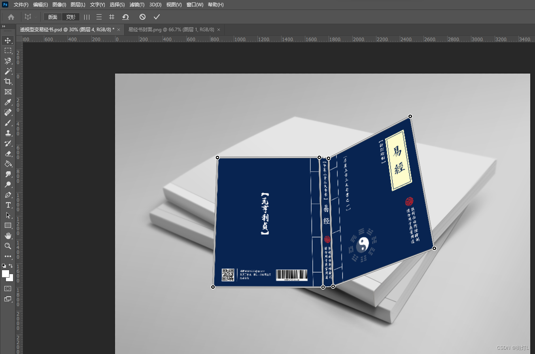Expand the toolbar with the double-arrow
Image resolution: width=535 pixels, height=354 pixels.
point(4,26)
